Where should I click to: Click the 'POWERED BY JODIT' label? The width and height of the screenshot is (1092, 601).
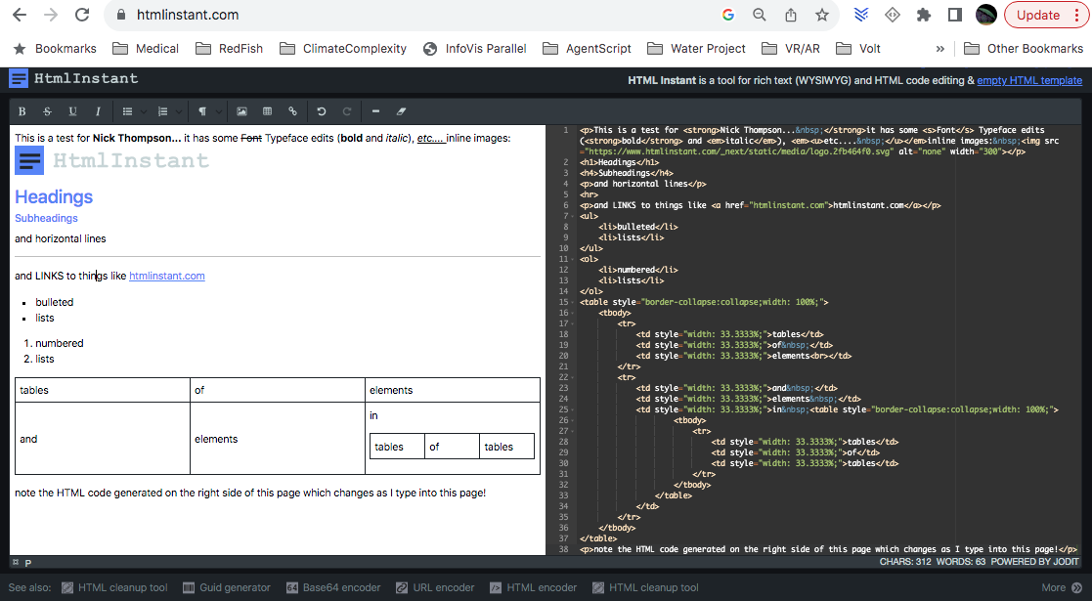click(x=1035, y=562)
